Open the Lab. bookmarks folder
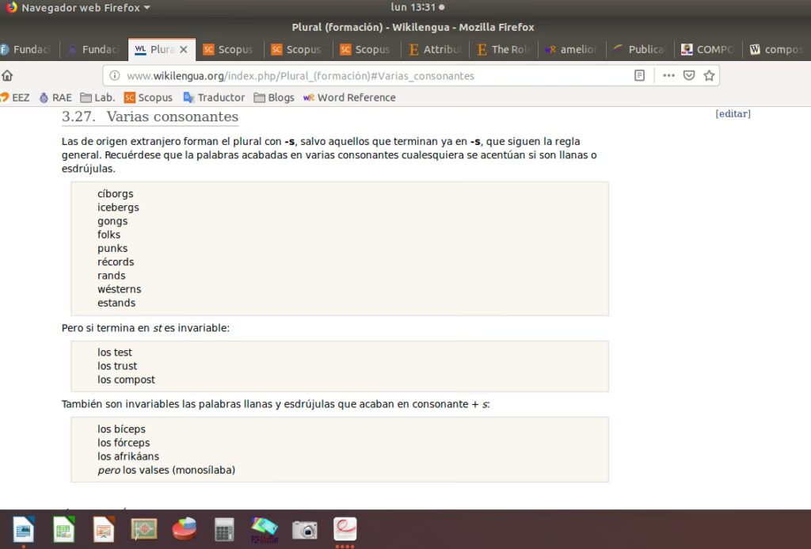The image size is (811, 549). [x=97, y=97]
